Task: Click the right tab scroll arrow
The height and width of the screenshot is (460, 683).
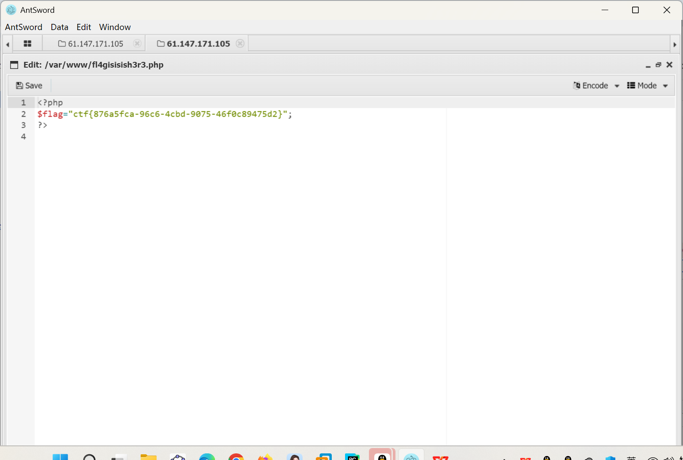Action: [675, 44]
